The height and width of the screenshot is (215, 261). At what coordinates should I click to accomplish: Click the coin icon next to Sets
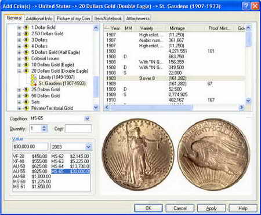pos(26,102)
